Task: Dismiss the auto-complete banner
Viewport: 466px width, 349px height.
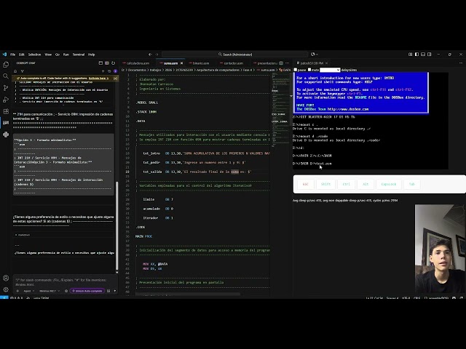Action: [115, 79]
